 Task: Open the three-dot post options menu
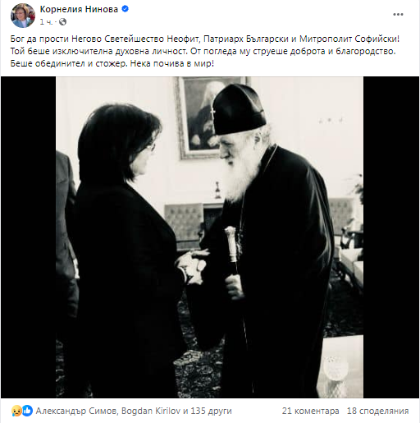(x=398, y=15)
